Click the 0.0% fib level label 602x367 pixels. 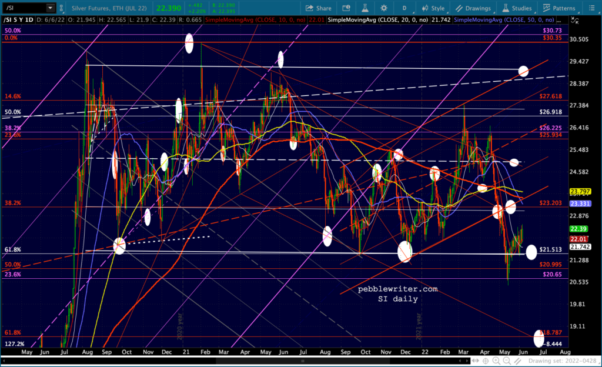tap(11, 38)
